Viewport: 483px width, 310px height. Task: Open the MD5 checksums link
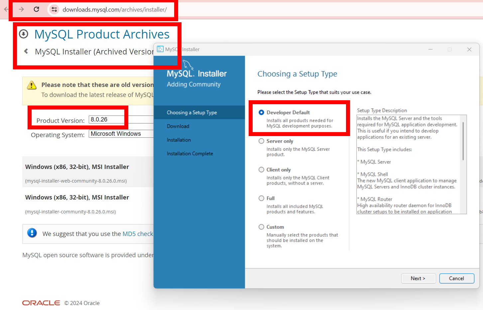(138, 234)
